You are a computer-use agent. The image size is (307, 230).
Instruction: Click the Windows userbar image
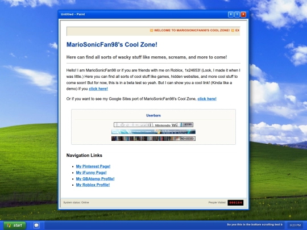click(x=153, y=132)
